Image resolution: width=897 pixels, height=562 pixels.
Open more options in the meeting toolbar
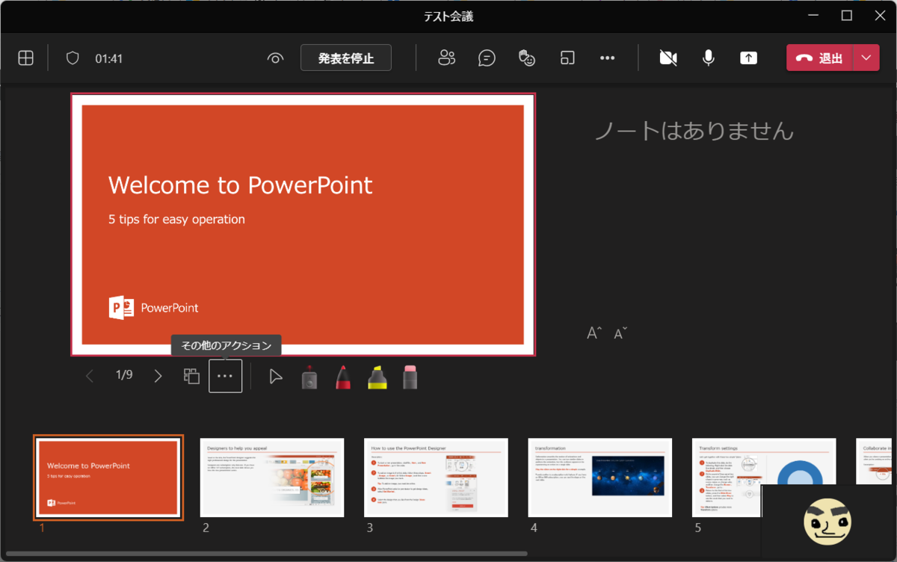click(x=608, y=58)
